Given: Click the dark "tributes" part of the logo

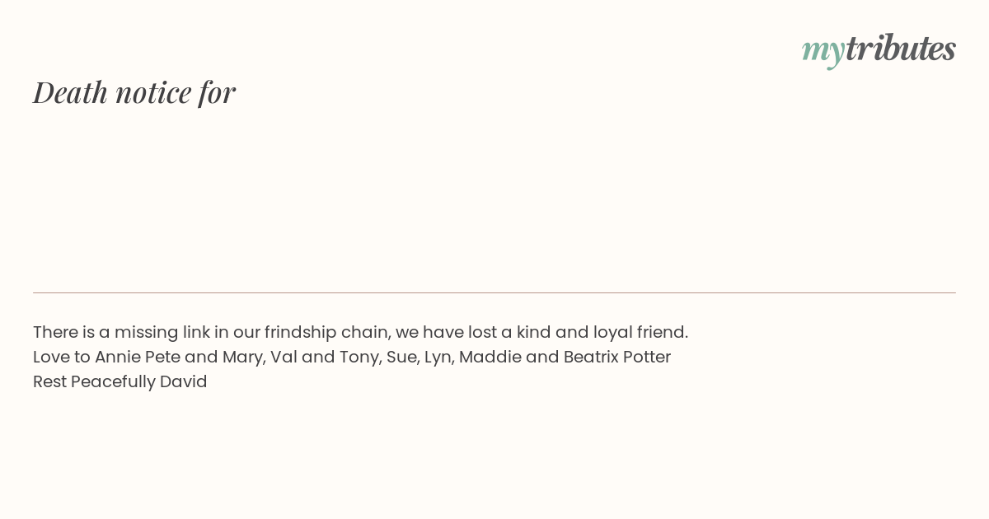Looking at the screenshot, I should 900,49.
